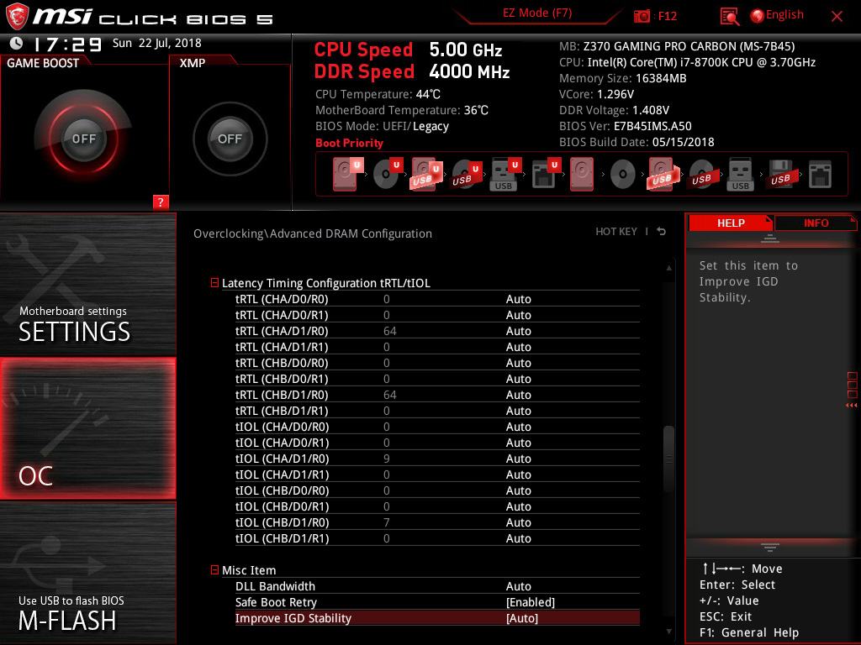Click the settings list scrollbar thumb
Viewport: 861px width, 645px height.
coord(668,459)
